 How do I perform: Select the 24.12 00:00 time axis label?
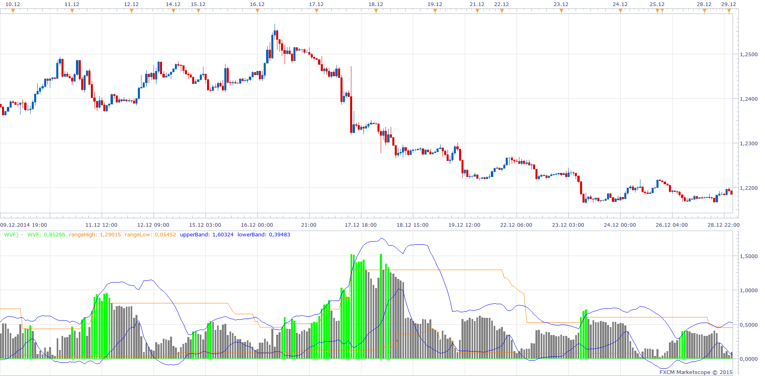(620, 225)
